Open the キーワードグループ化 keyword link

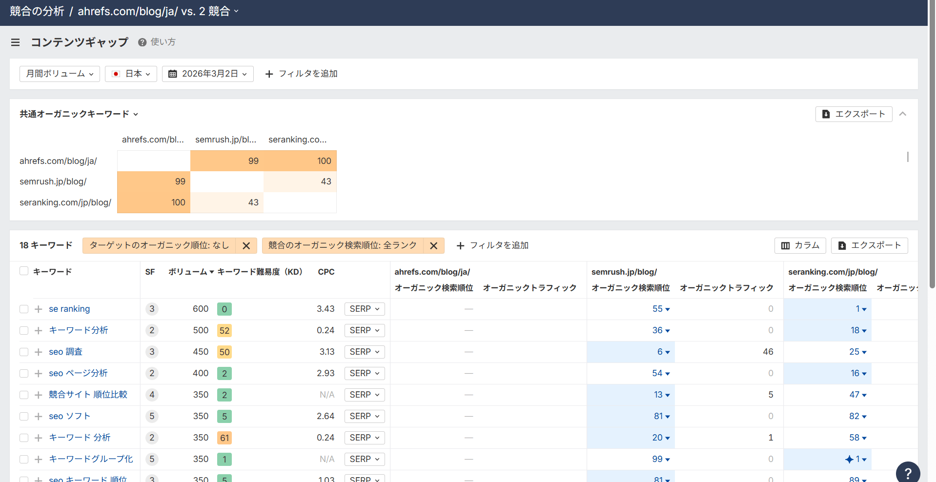click(90, 459)
